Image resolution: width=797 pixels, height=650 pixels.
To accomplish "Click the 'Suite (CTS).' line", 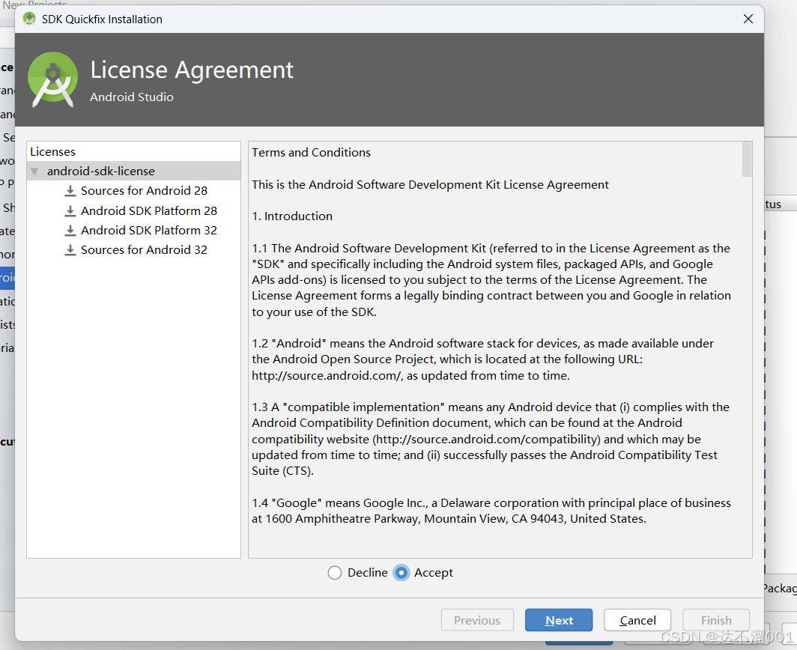I will click(282, 470).
